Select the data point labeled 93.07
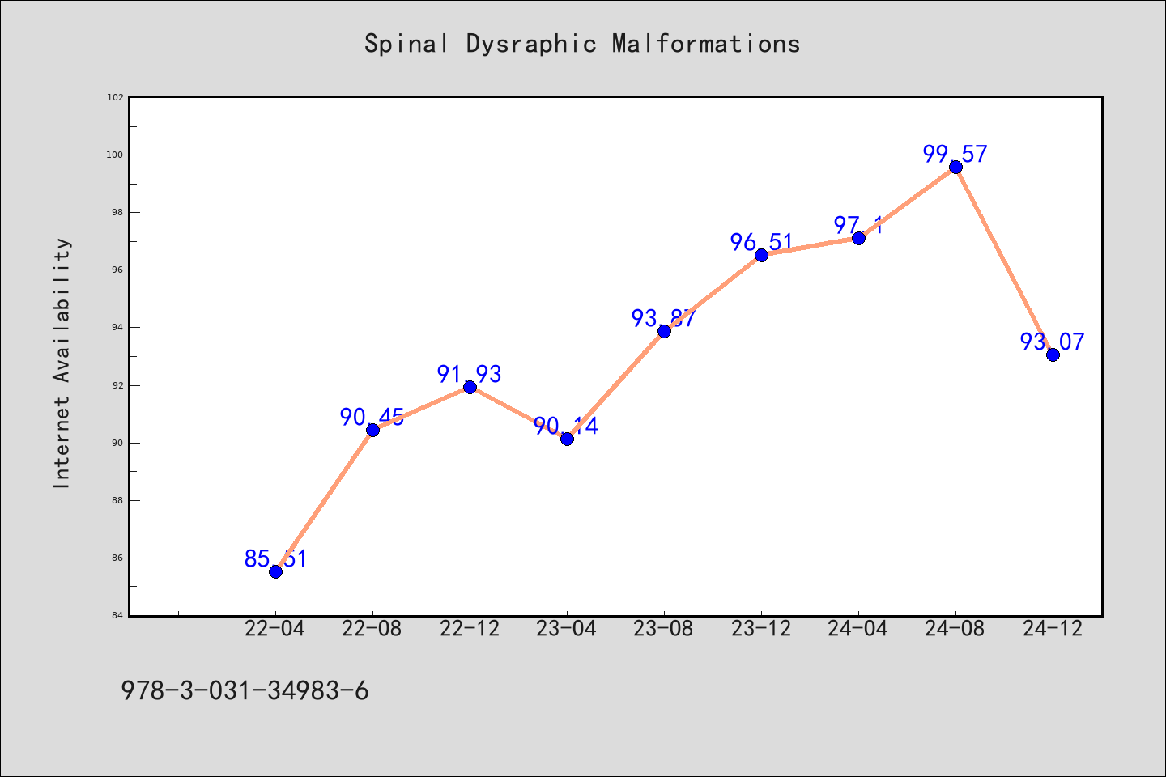 click(1053, 355)
